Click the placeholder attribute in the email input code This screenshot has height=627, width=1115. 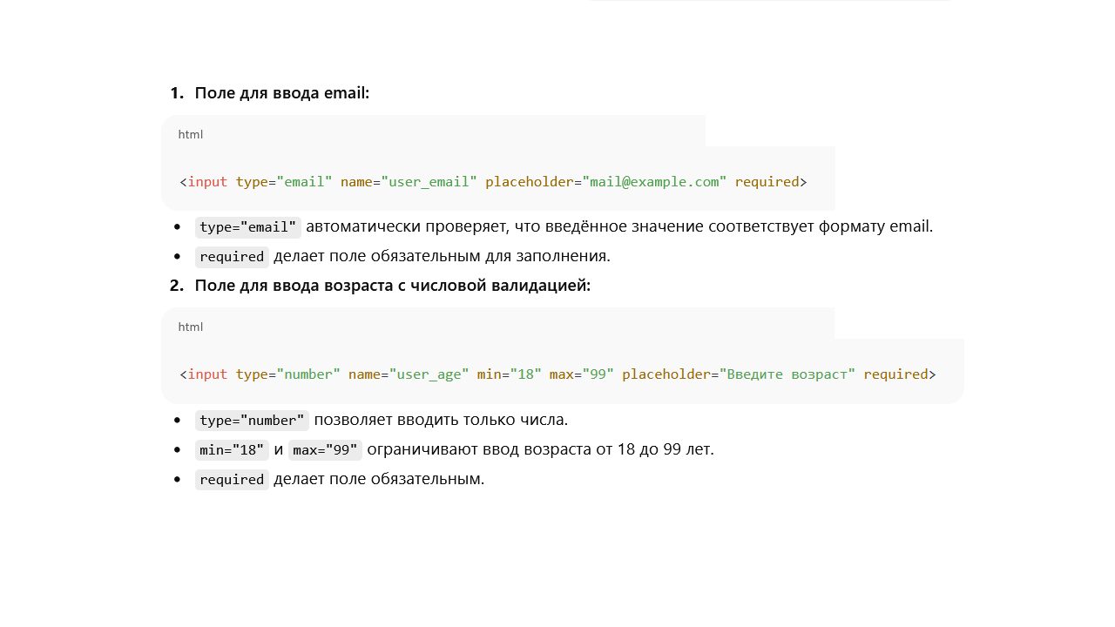(x=529, y=182)
